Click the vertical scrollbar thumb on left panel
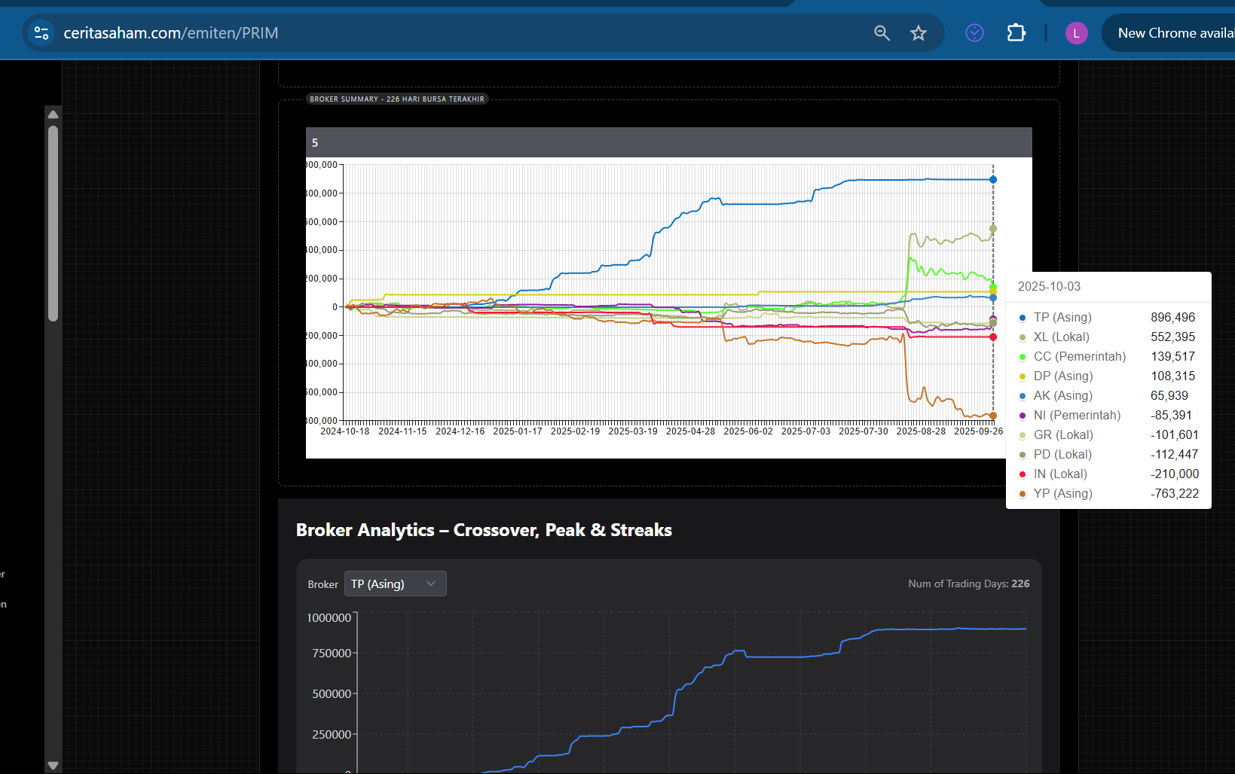The image size is (1235, 774). [x=53, y=223]
